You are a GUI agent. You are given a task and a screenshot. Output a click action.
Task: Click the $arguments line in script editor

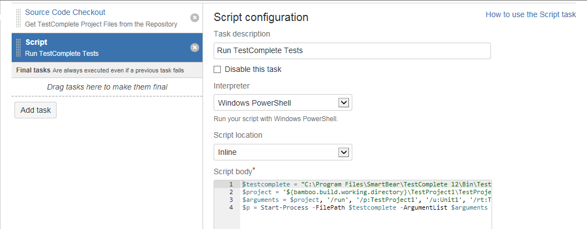point(366,200)
